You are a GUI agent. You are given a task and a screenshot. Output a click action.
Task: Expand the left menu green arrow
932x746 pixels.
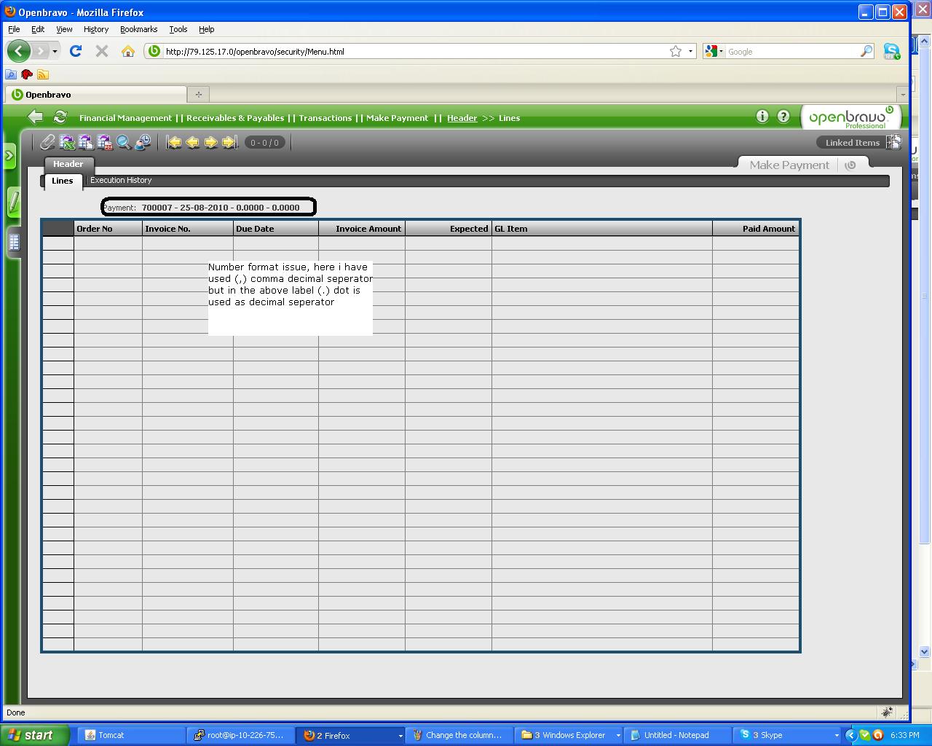[x=9, y=155]
